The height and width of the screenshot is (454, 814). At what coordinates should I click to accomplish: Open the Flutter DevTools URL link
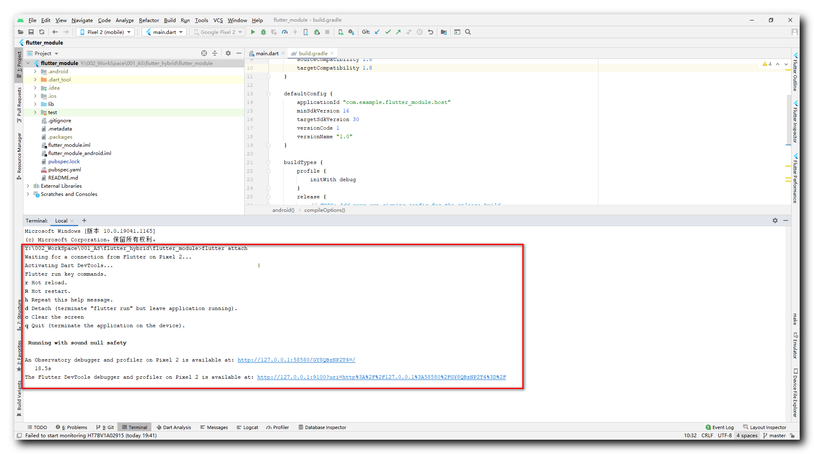pos(381,377)
